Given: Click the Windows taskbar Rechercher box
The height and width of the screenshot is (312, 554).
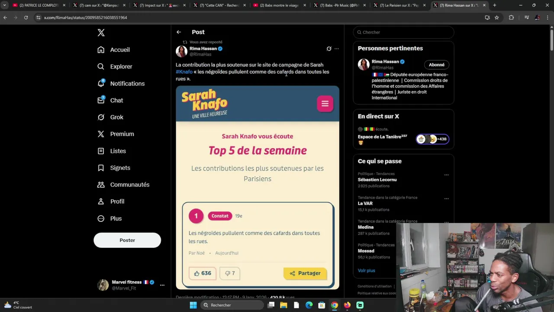Looking at the screenshot, I should pos(232,305).
